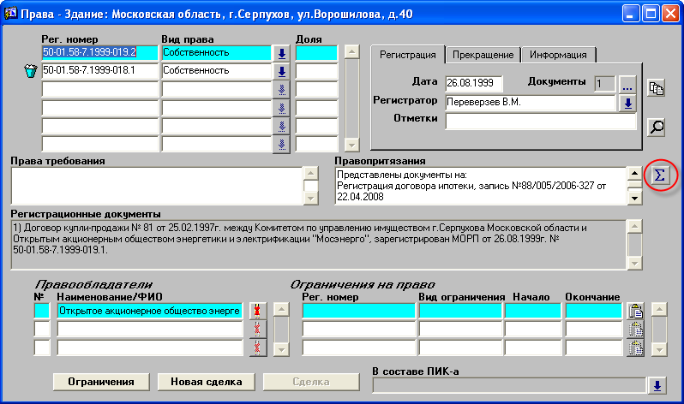Click the Регистратор field Переверзев В.М.
Image resolution: width=684 pixels, height=404 pixels.
coord(530,103)
